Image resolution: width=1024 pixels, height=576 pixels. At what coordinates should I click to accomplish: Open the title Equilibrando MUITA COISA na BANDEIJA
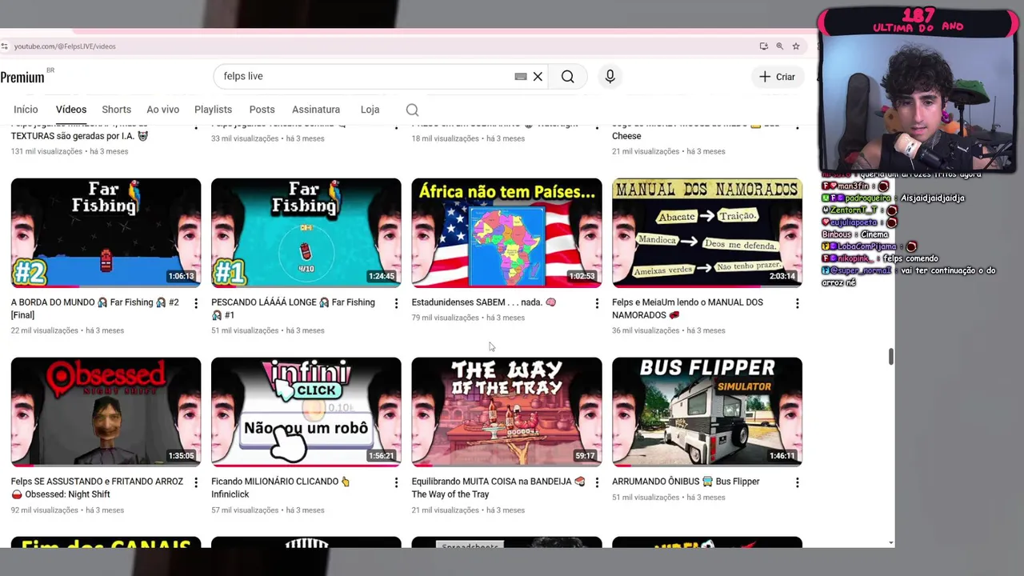pyautogui.click(x=498, y=488)
